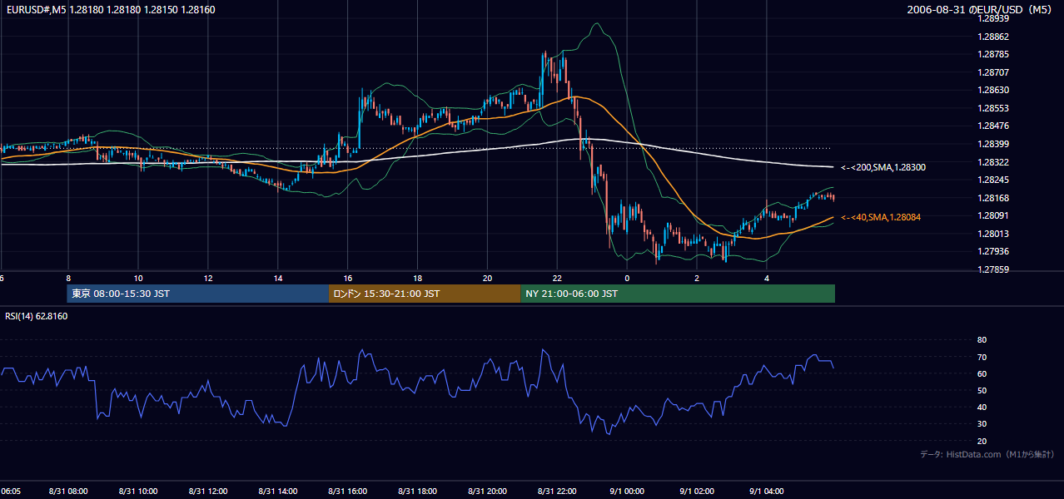Click the 8/31 20:00 bottom time label
Screen dimensions: 1064x499
click(x=488, y=492)
